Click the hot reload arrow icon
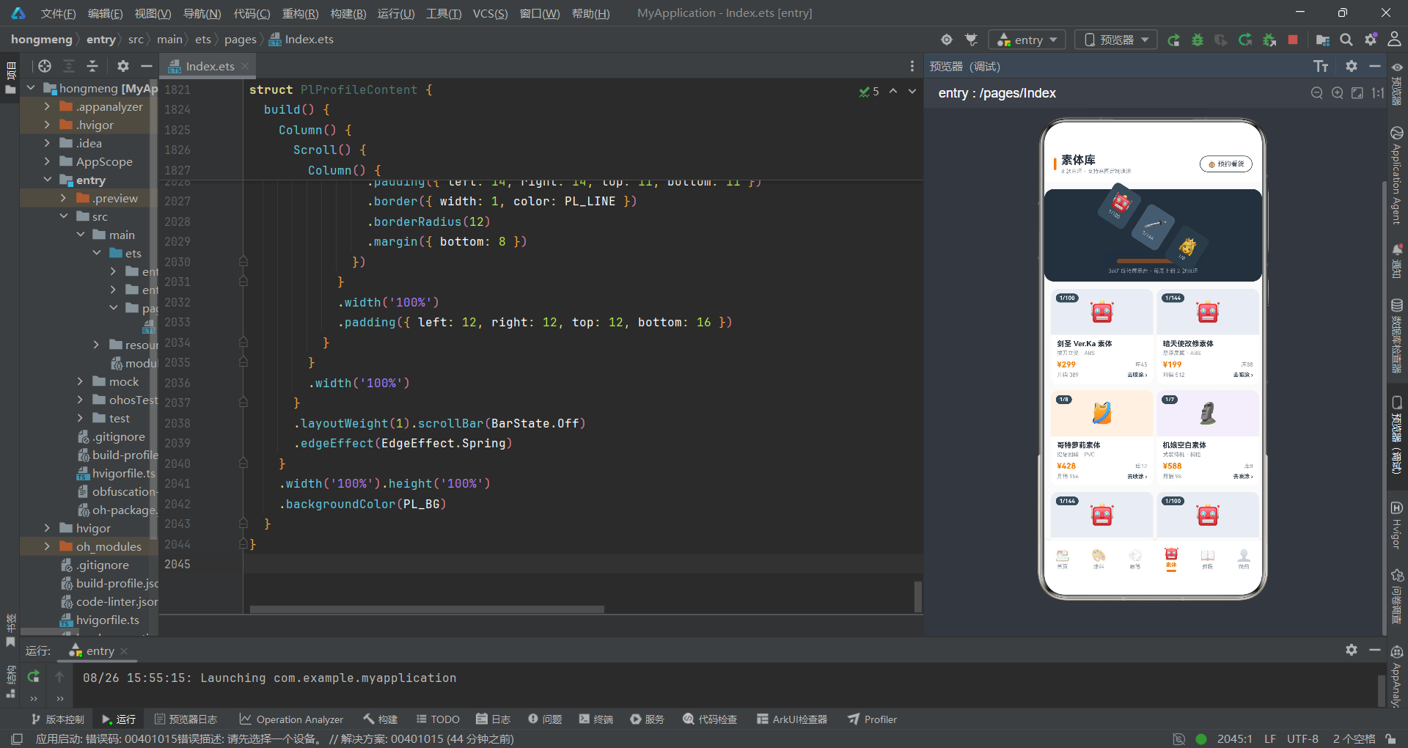 pos(1245,40)
